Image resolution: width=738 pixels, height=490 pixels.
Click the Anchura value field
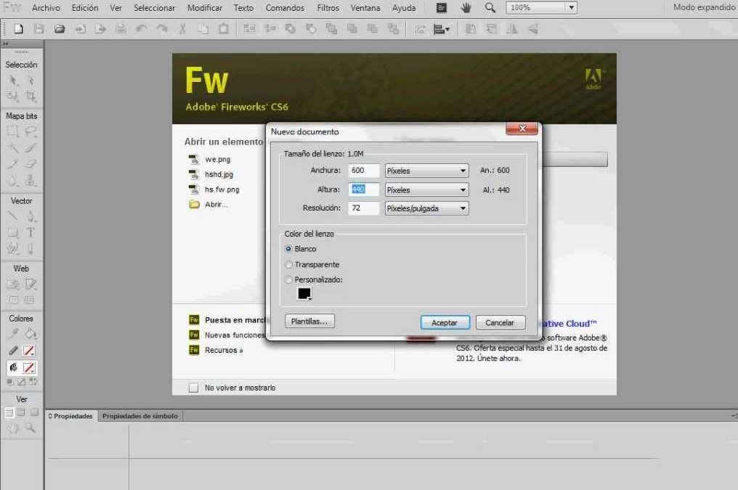pyautogui.click(x=363, y=171)
